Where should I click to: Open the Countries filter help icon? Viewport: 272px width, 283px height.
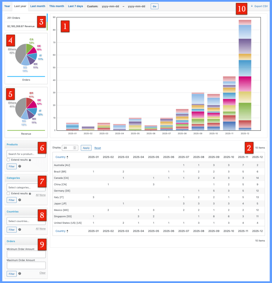[x=20, y=230]
